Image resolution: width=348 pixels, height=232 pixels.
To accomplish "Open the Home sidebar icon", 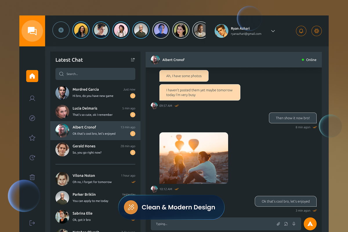I will [x=32, y=76].
